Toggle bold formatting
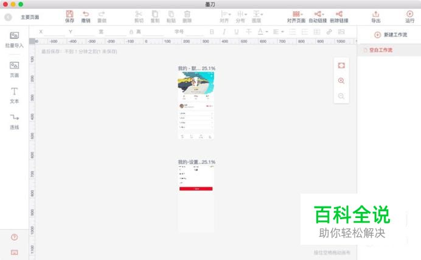 212,32
